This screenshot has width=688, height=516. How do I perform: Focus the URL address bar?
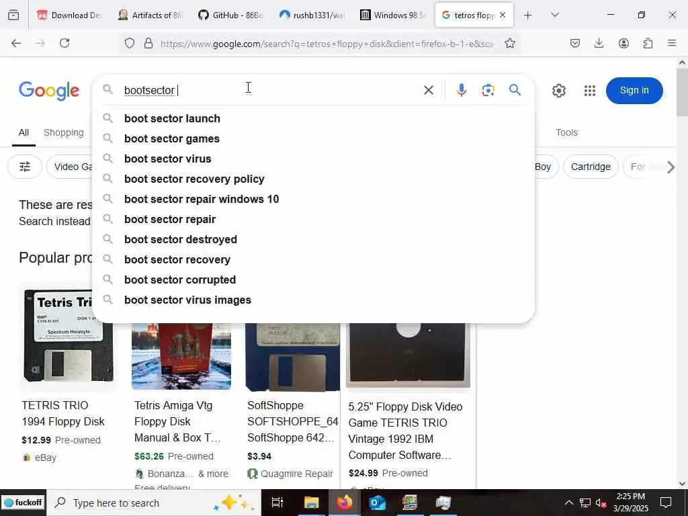327,44
